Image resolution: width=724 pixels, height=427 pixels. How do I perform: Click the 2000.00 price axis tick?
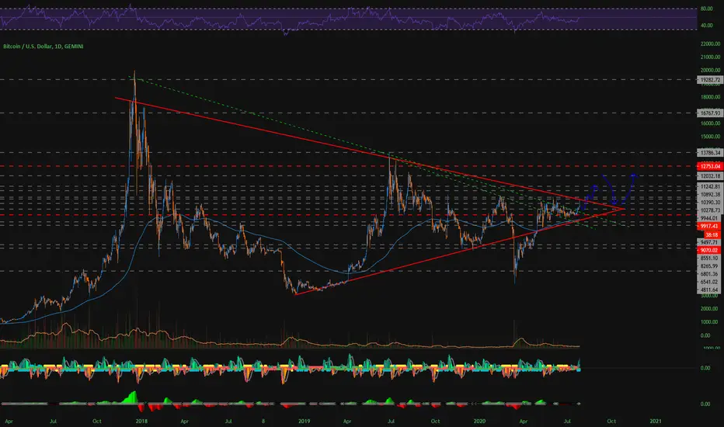[x=710, y=308]
